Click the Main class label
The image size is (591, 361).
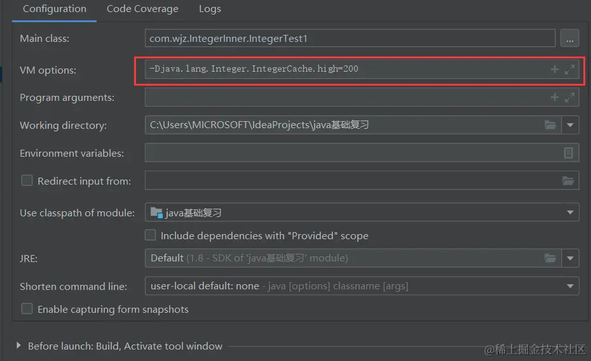coord(44,39)
